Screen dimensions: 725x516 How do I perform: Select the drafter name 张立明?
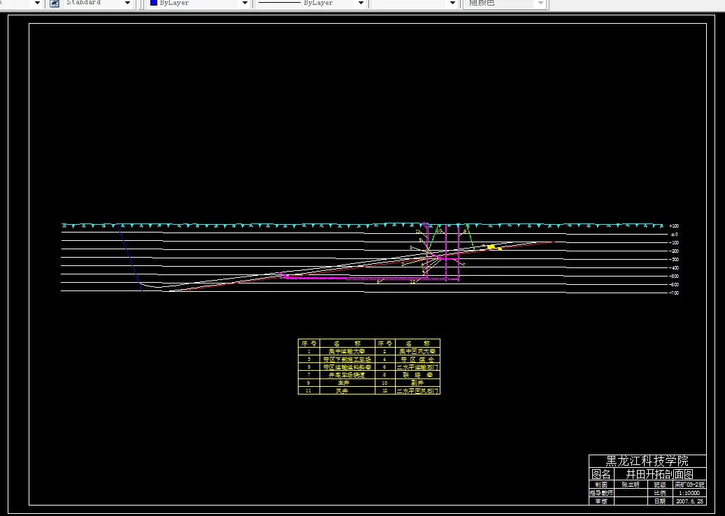pyautogui.click(x=630, y=485)
